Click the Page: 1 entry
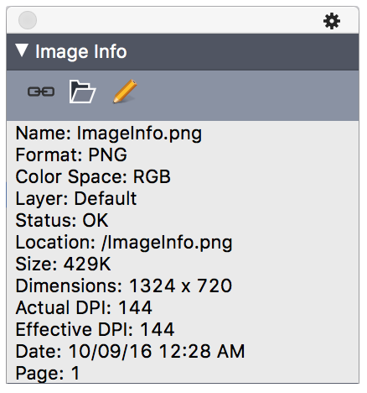Image resolution: width=367 pixels, height=393 pixels. [48, 374]
